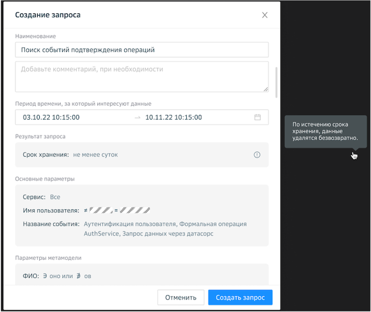Focus the Наименование text field
Screen dimensions: 371x312
point(142,50)
